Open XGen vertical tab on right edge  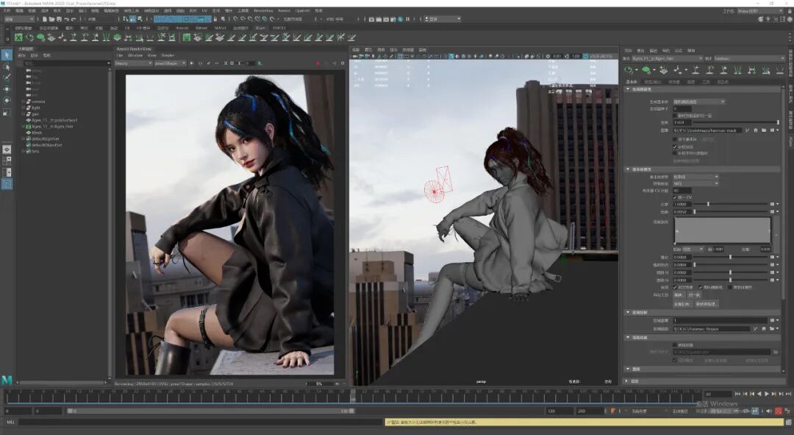(790, 141)
